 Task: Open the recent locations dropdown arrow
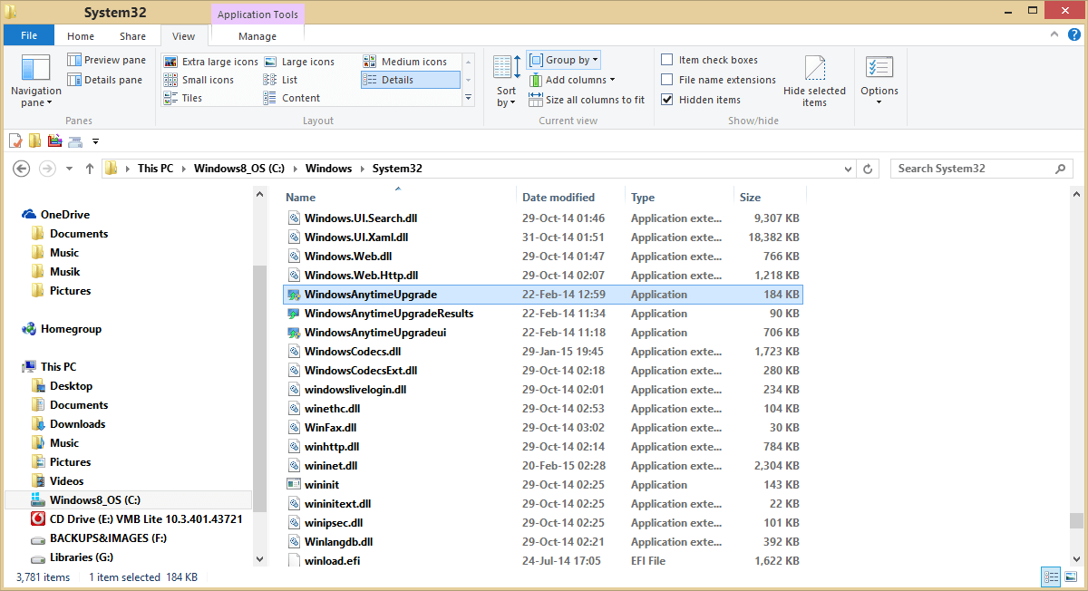(x=69, y=169)
